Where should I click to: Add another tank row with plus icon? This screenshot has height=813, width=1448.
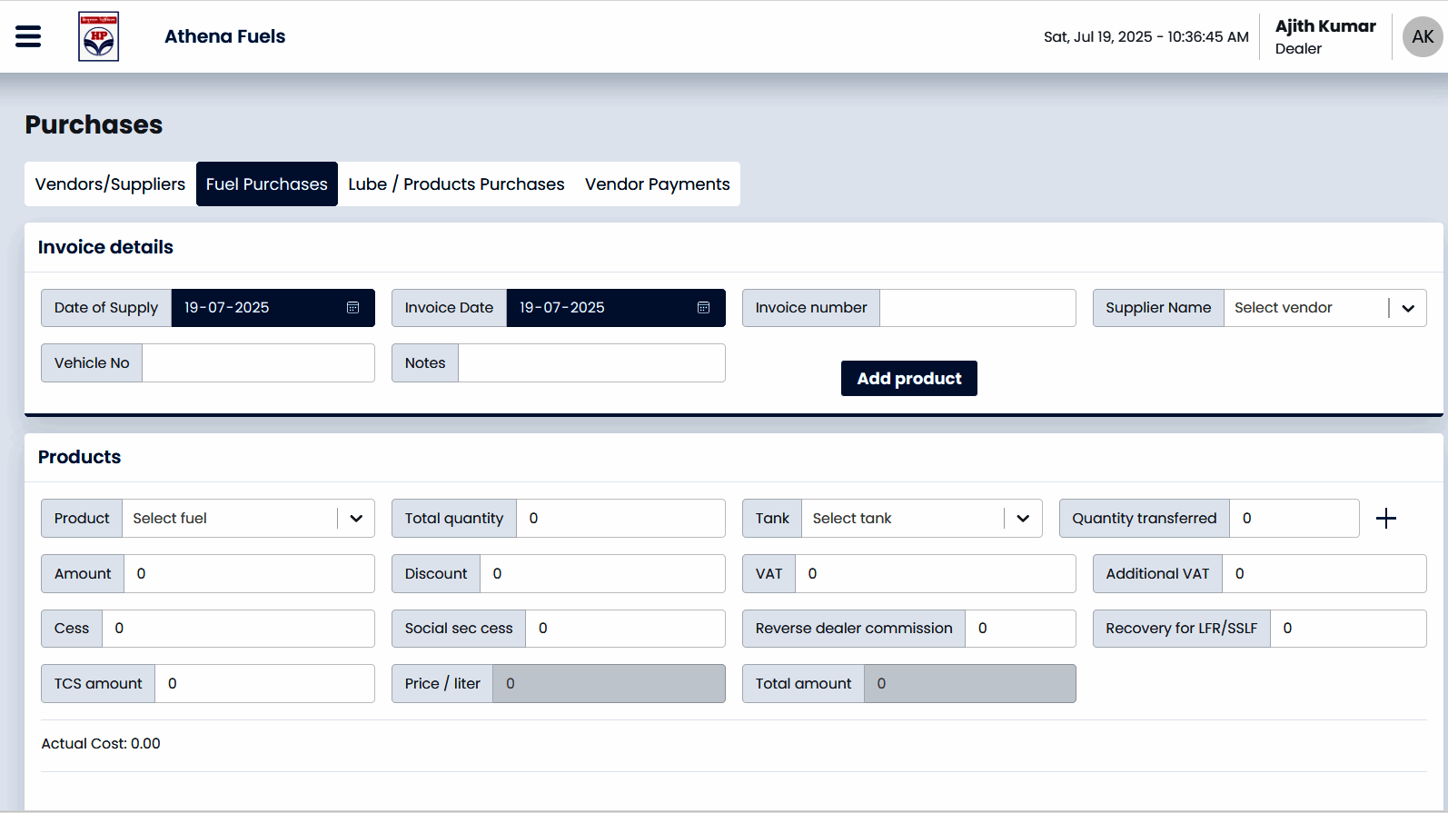click(1385, 519)
